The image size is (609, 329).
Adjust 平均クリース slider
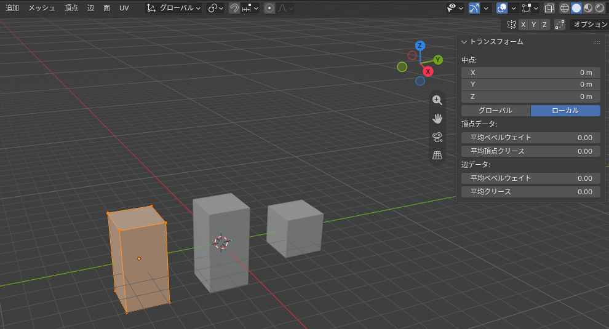530,192
